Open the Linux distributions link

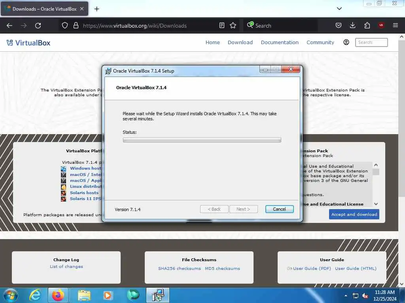(86, 187)
